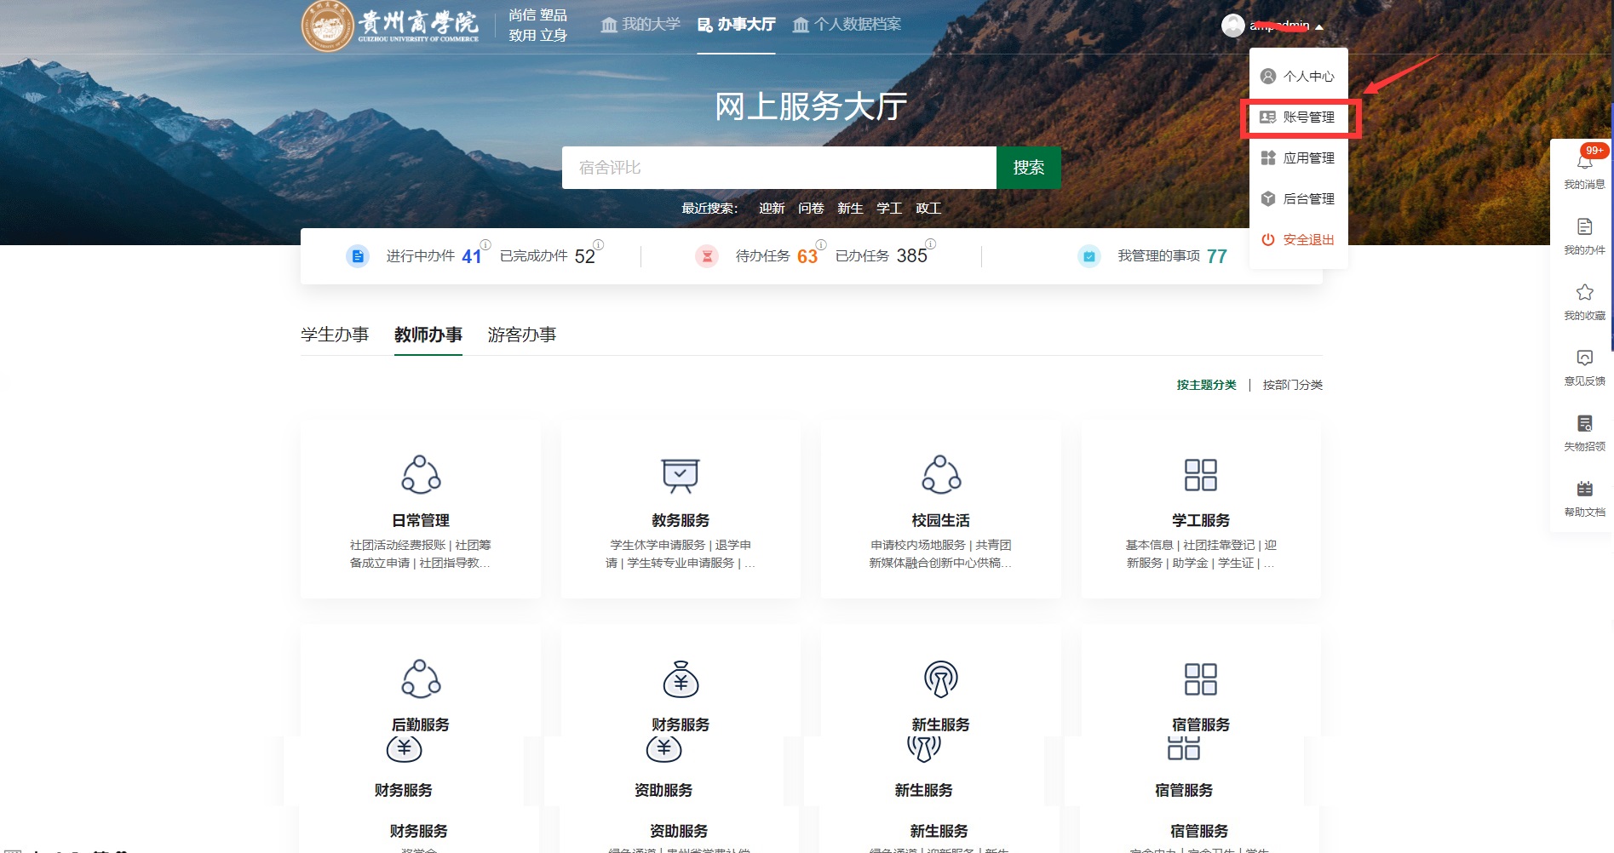This screenshot has height=853, width=1614.
Task: Click the 宿舍评比 search input field
Action: tap(778, 168)
